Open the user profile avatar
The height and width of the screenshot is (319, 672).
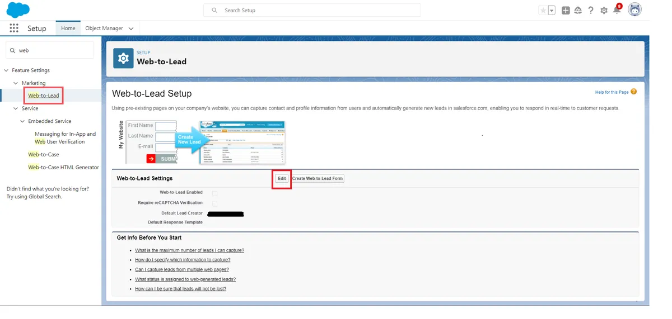coord(634,10)
